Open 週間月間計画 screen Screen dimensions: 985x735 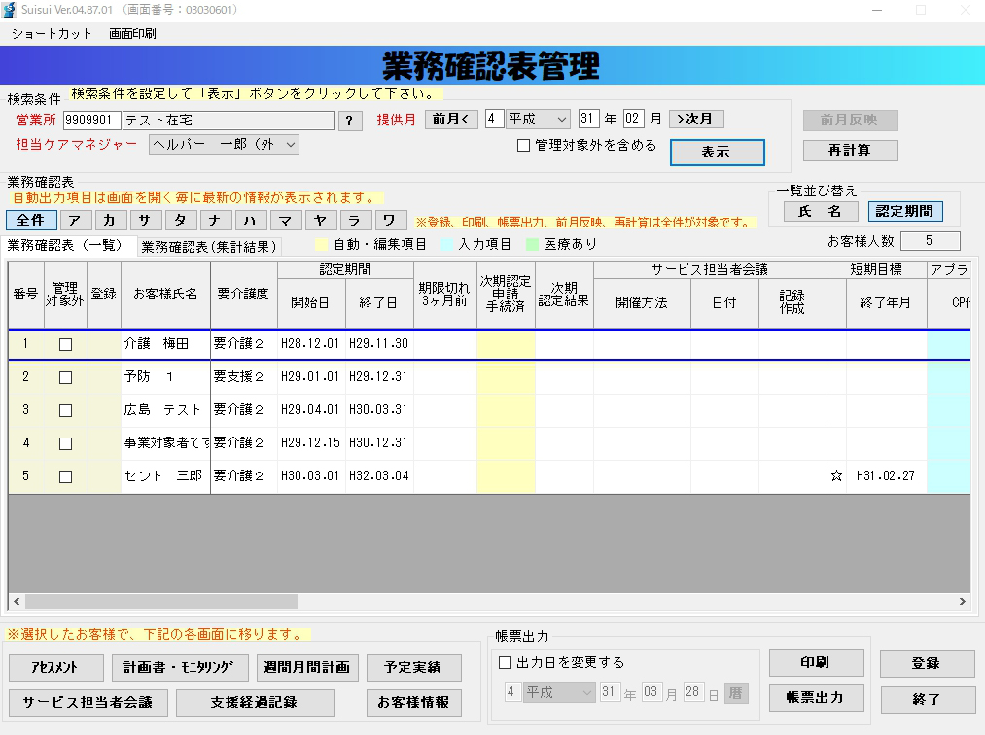307,668
